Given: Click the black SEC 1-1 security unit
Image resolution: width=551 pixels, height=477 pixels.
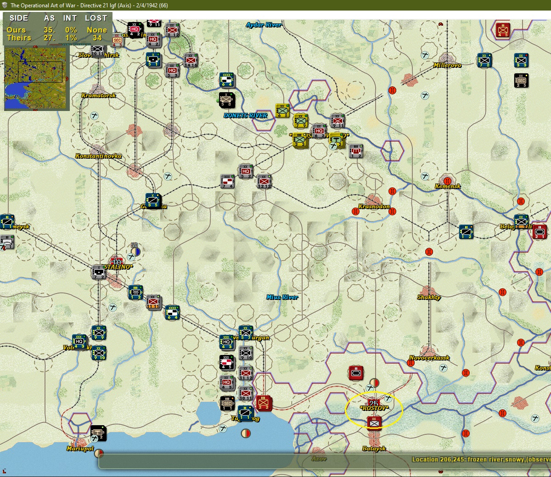Looking at the screenshot, I should [227, 404].
